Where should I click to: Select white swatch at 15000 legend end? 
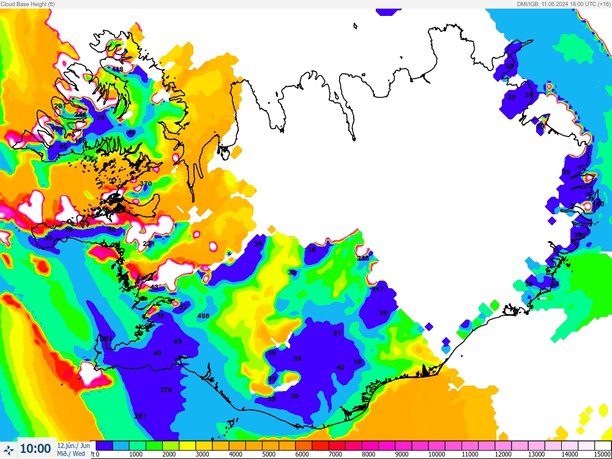pyautogui.click(x=603, y=446)
